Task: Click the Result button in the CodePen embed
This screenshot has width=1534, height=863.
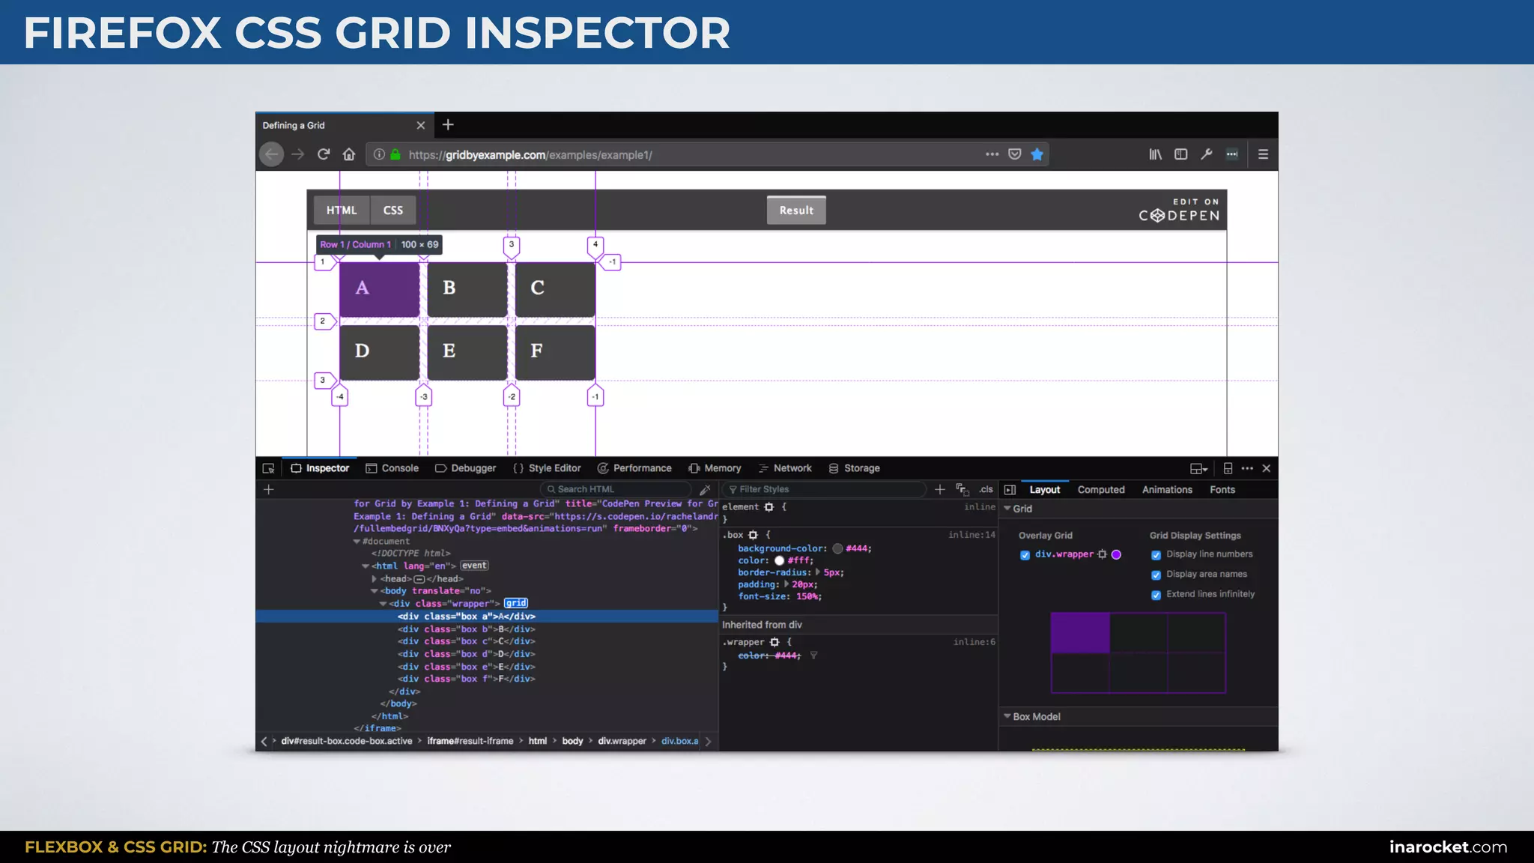Action: click(x=795, y=211)
